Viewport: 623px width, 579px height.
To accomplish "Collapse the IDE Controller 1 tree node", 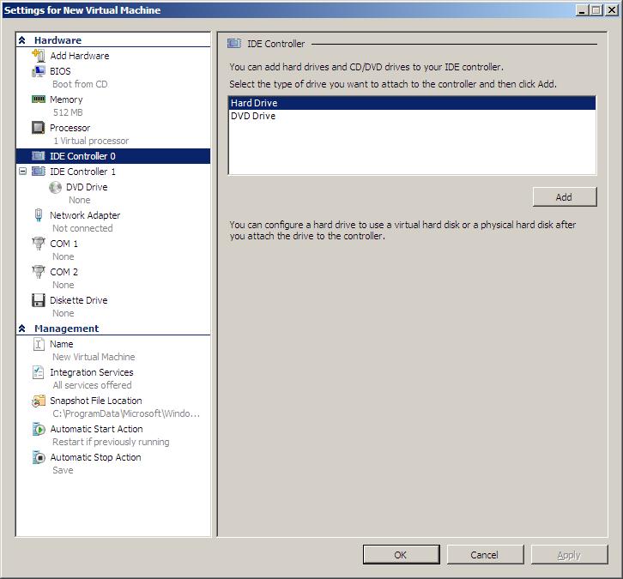I will (x=22, y=172).
